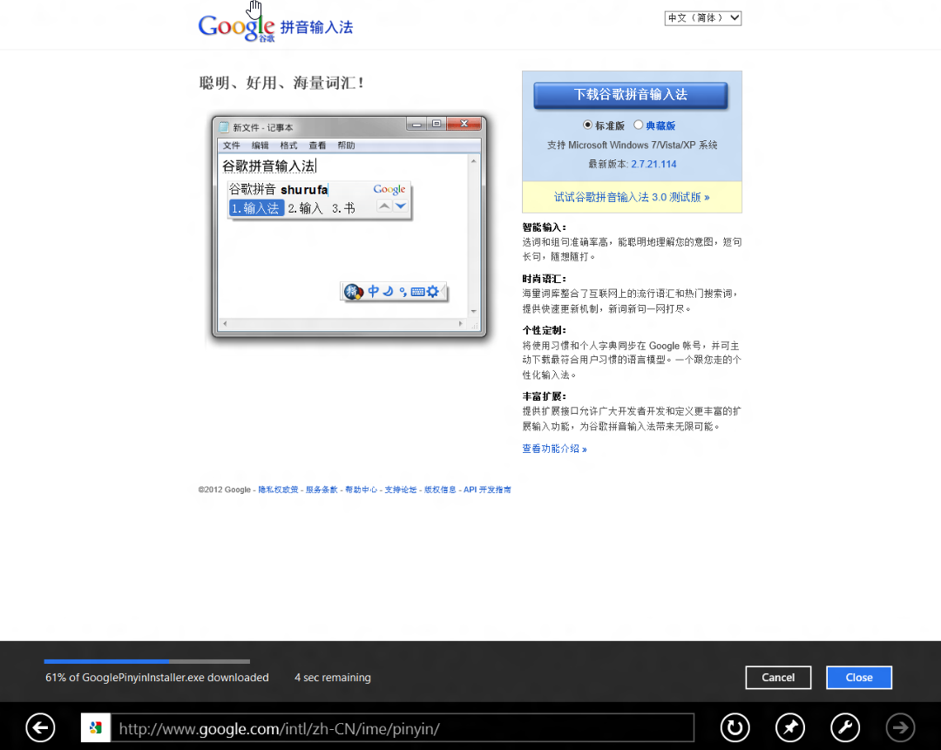This screenshot has height=750, width=941.
Task: Select the classic edition (典藏版) radio button
Action: pos(638,125)
